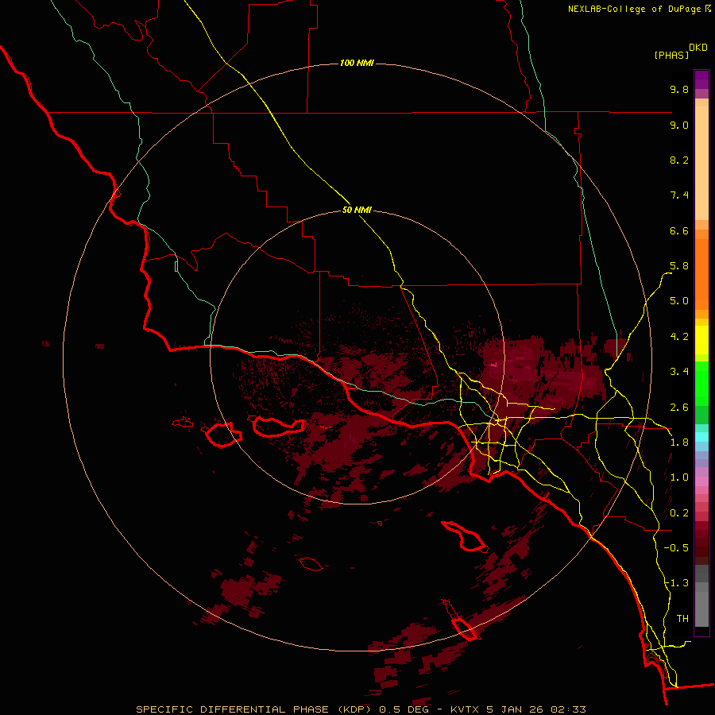Select the 1.8 scale label

coord(679,443)
